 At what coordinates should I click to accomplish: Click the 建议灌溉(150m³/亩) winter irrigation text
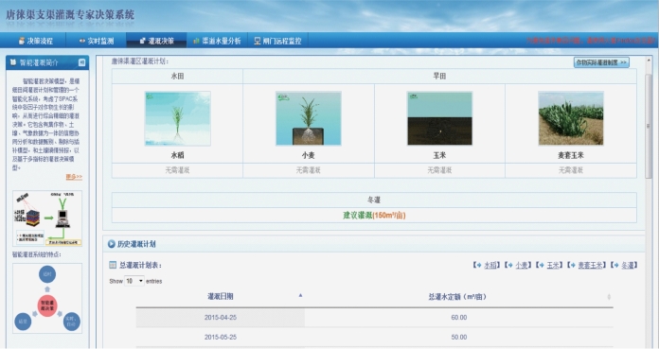pyautogui.click(x=374, y=216)
